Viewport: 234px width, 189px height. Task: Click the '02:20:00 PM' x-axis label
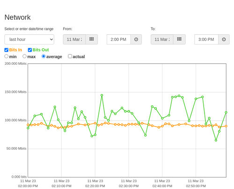click(95, 186)
